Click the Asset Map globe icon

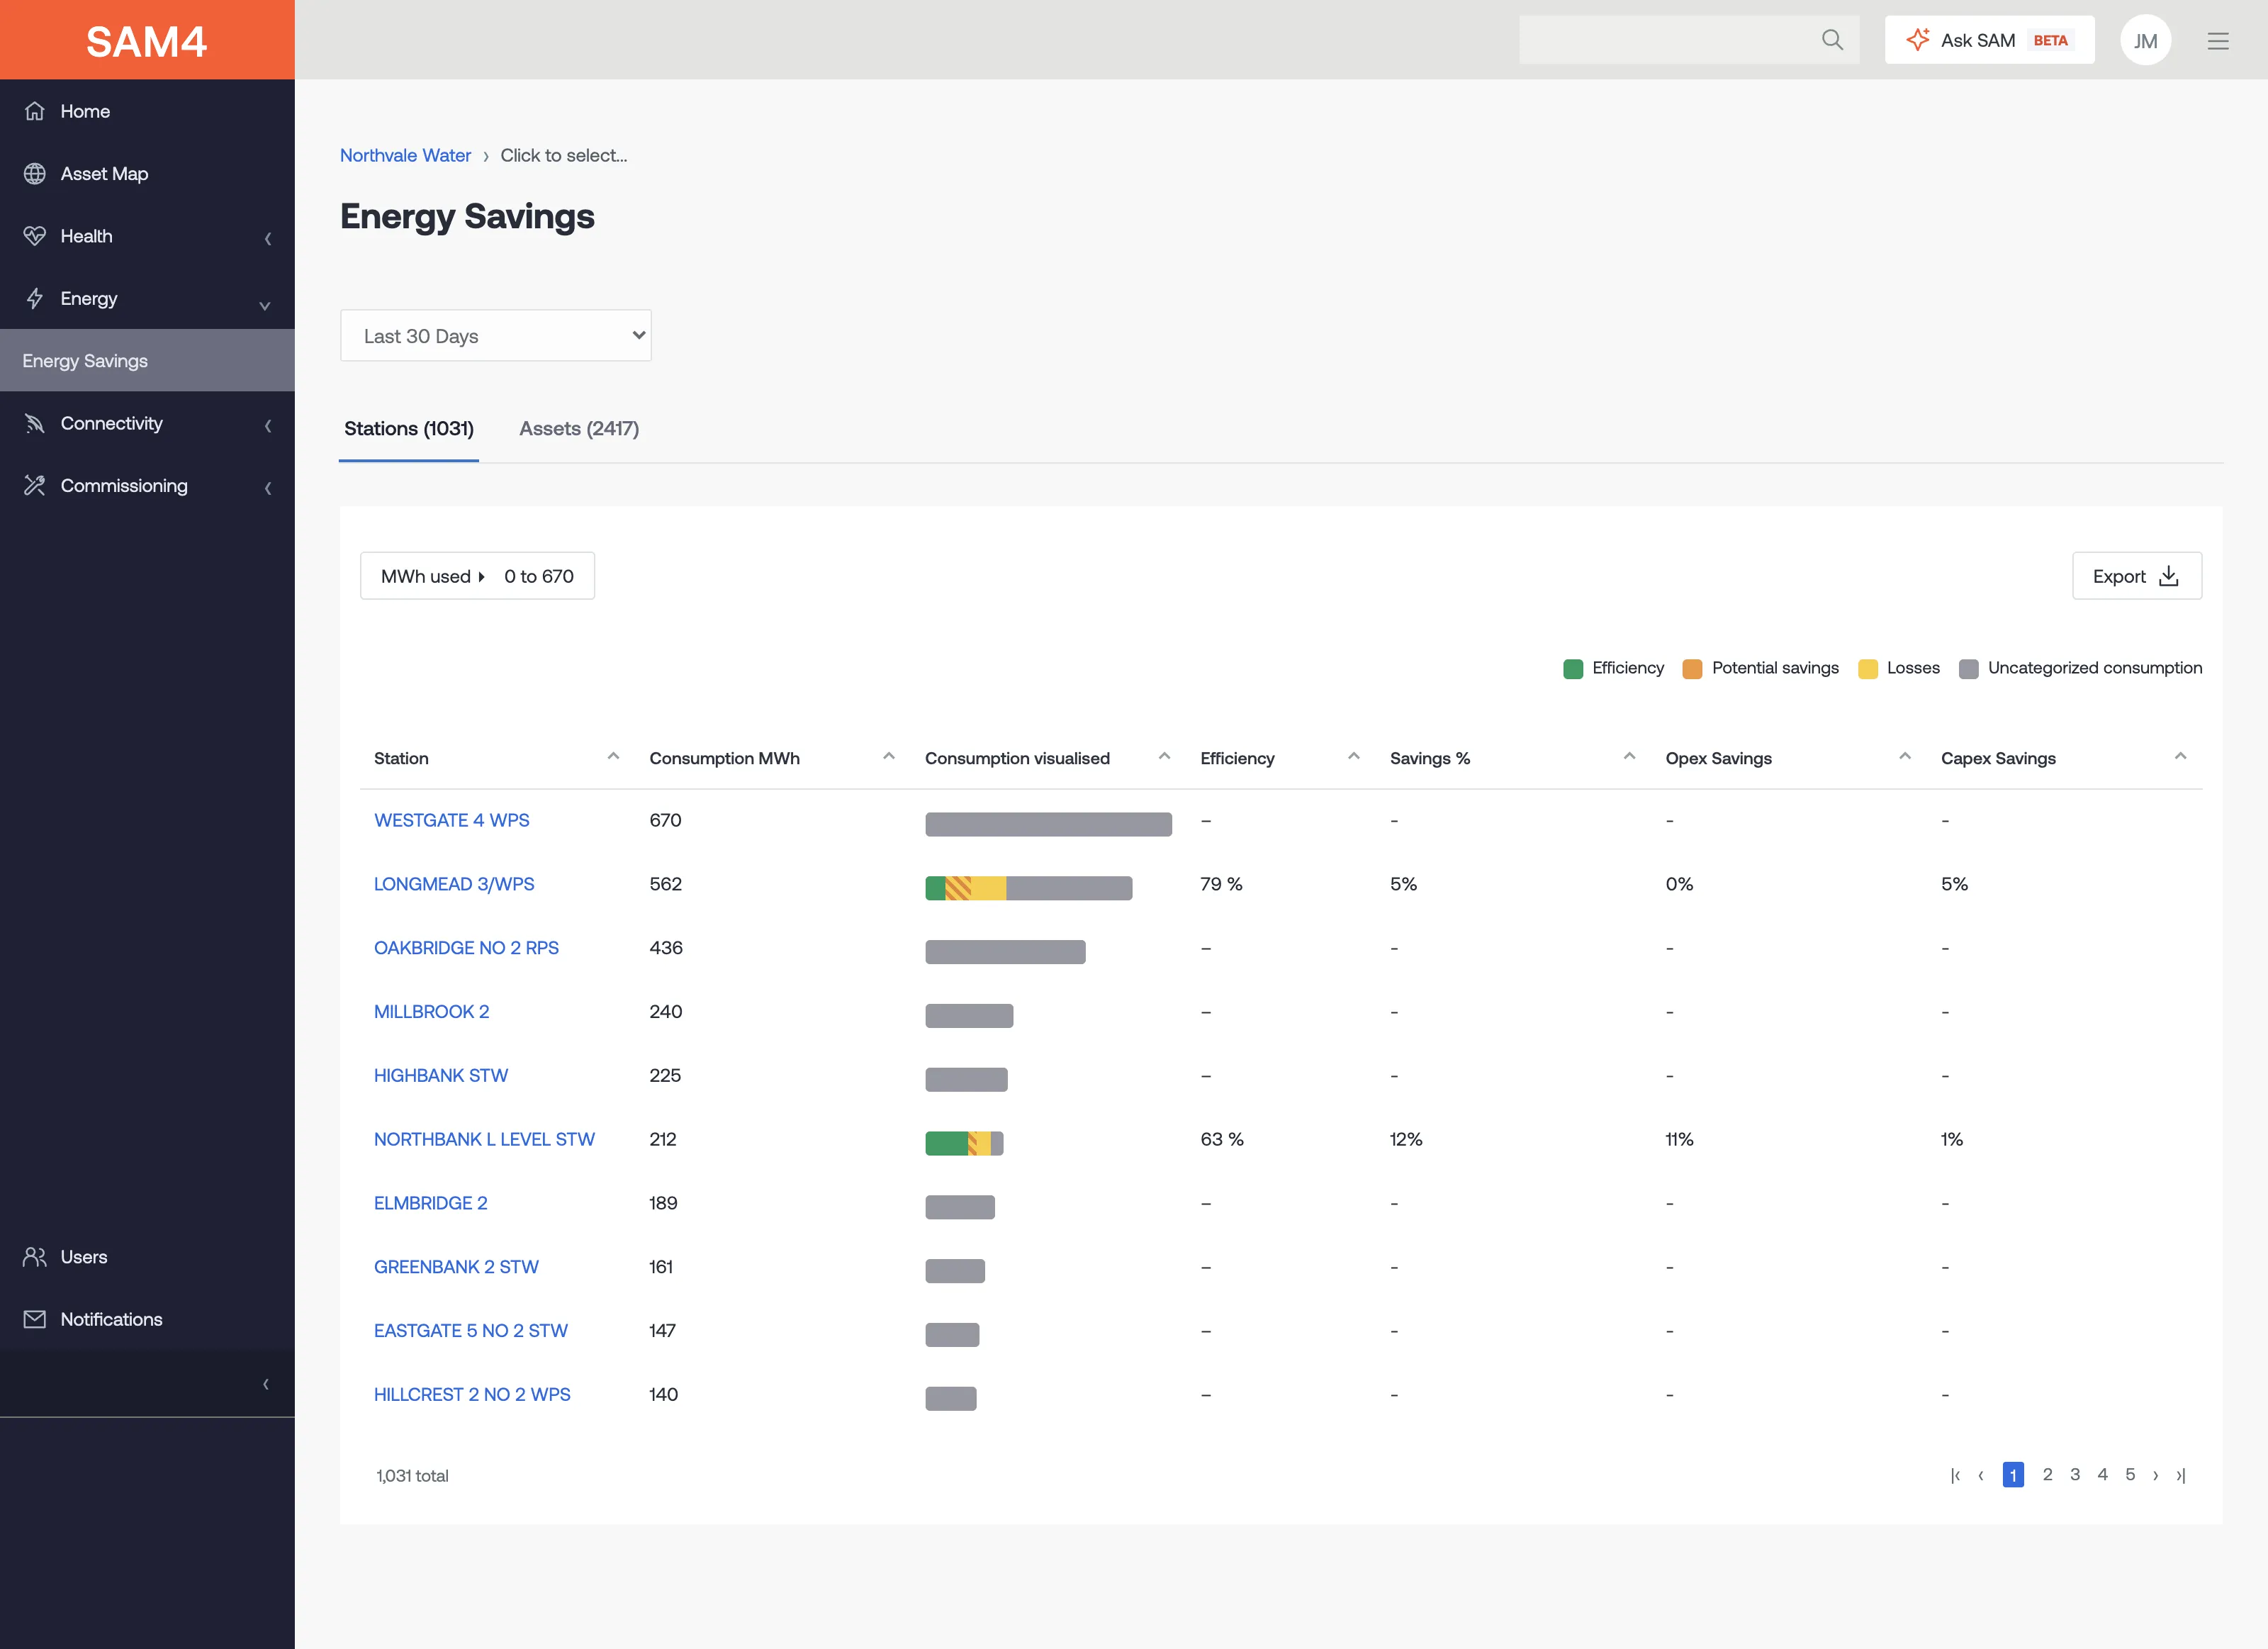[x=35, y=174]
